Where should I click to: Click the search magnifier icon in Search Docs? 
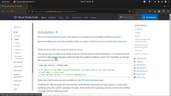pyautogui.click(x=121, y=17)
